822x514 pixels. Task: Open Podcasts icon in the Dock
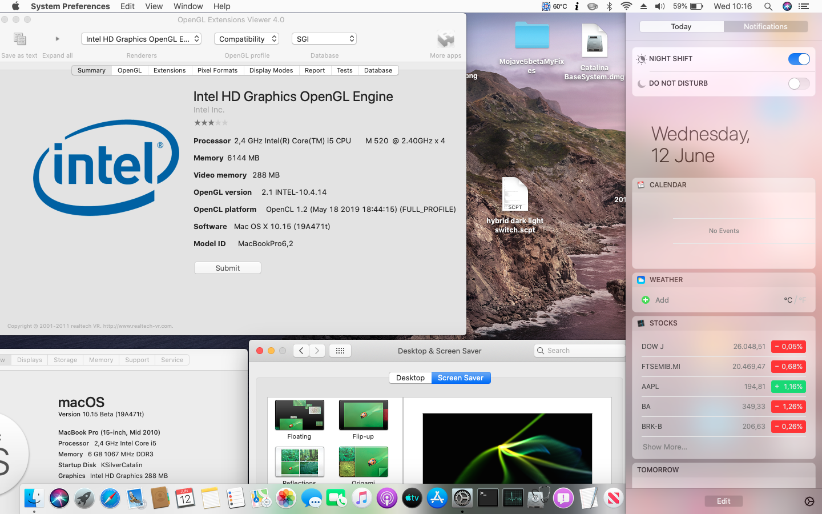pyautogui.click(x=386, y=498)
